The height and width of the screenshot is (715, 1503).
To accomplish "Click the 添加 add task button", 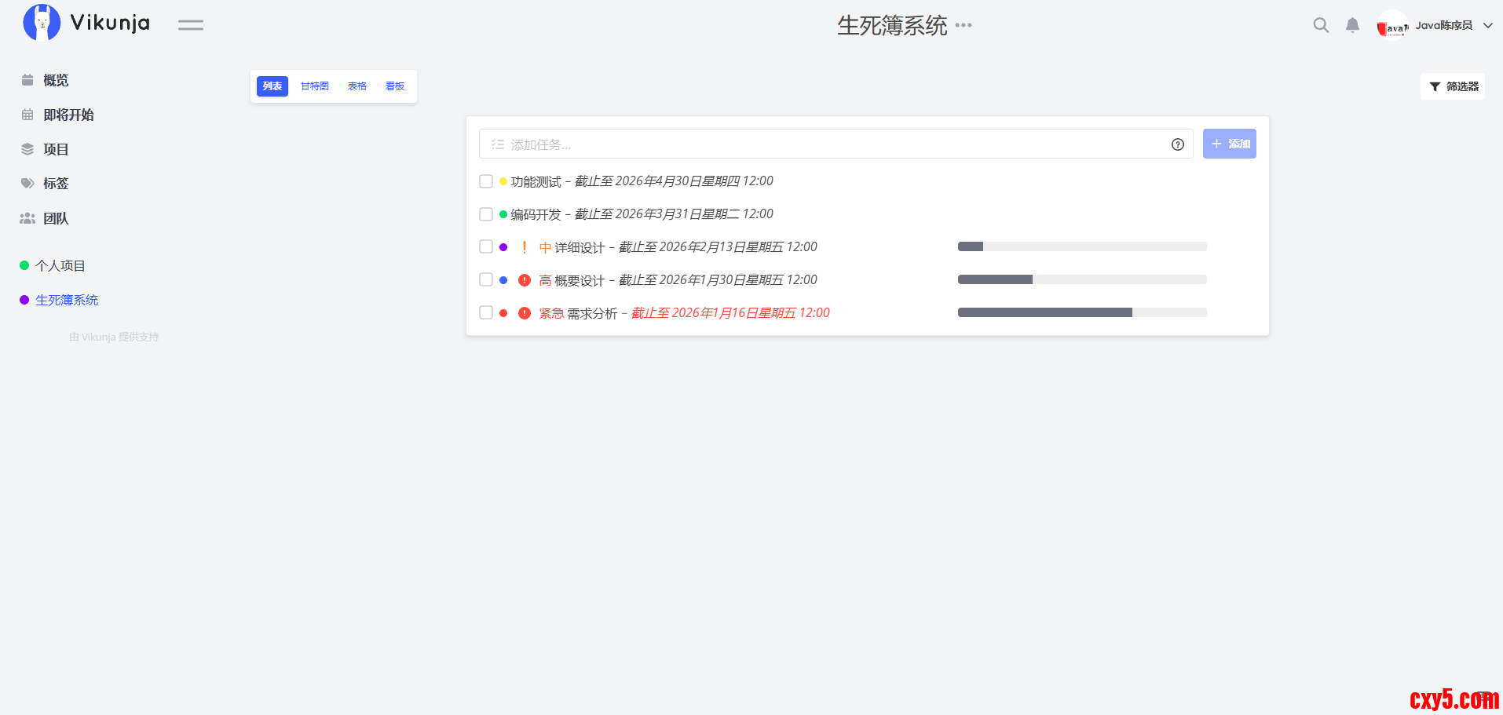I will (x=1229, y=144).
